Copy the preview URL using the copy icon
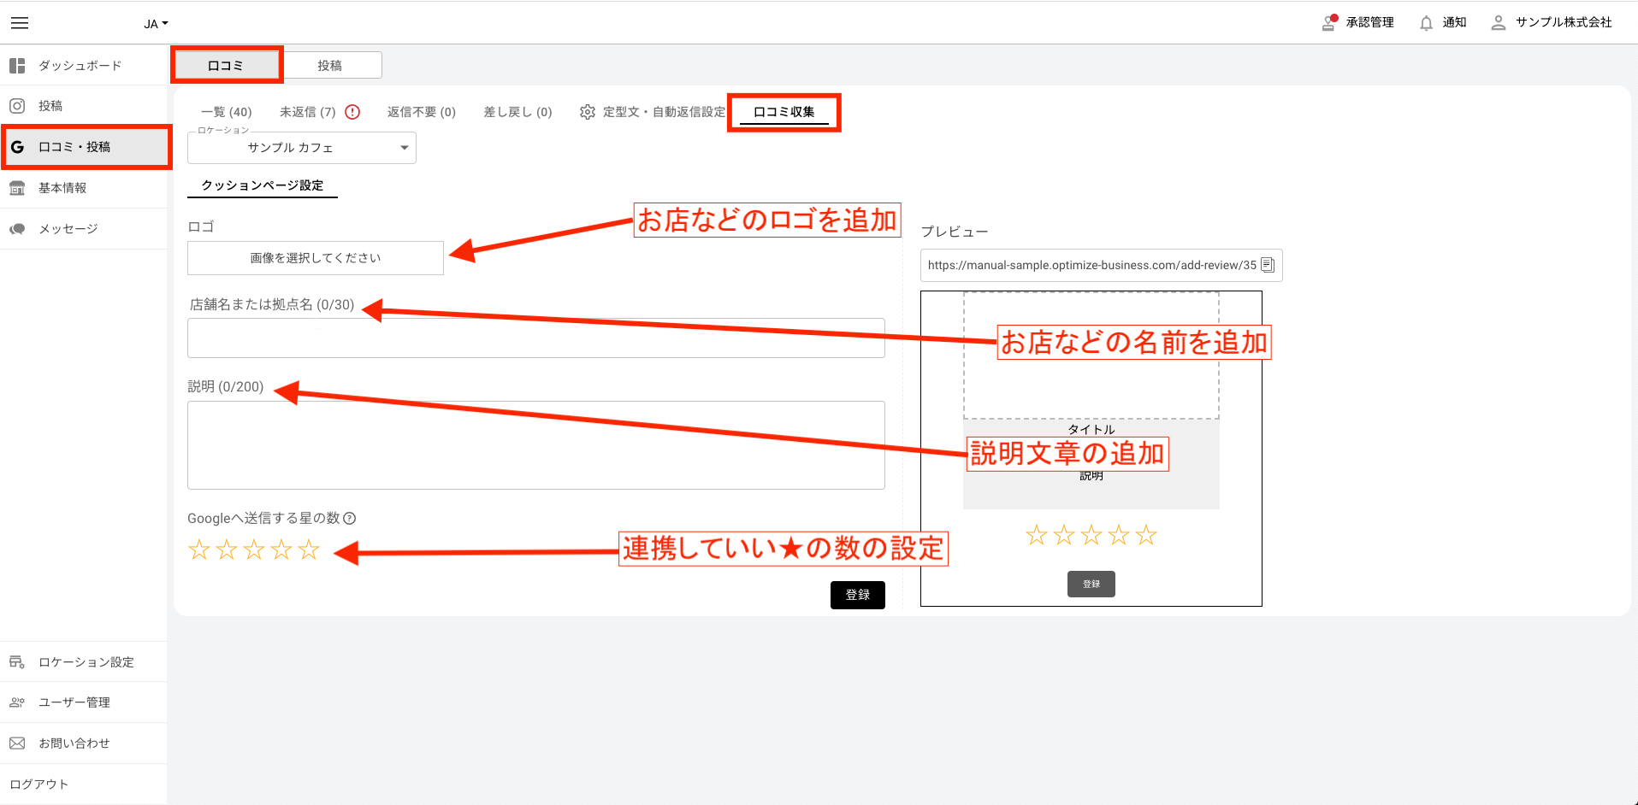Screen dimensions: 1638x805 coord(1268,265)
